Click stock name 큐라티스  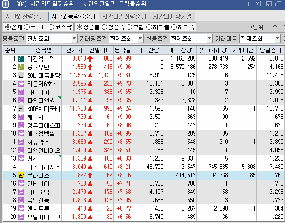[x=38, y=175]
